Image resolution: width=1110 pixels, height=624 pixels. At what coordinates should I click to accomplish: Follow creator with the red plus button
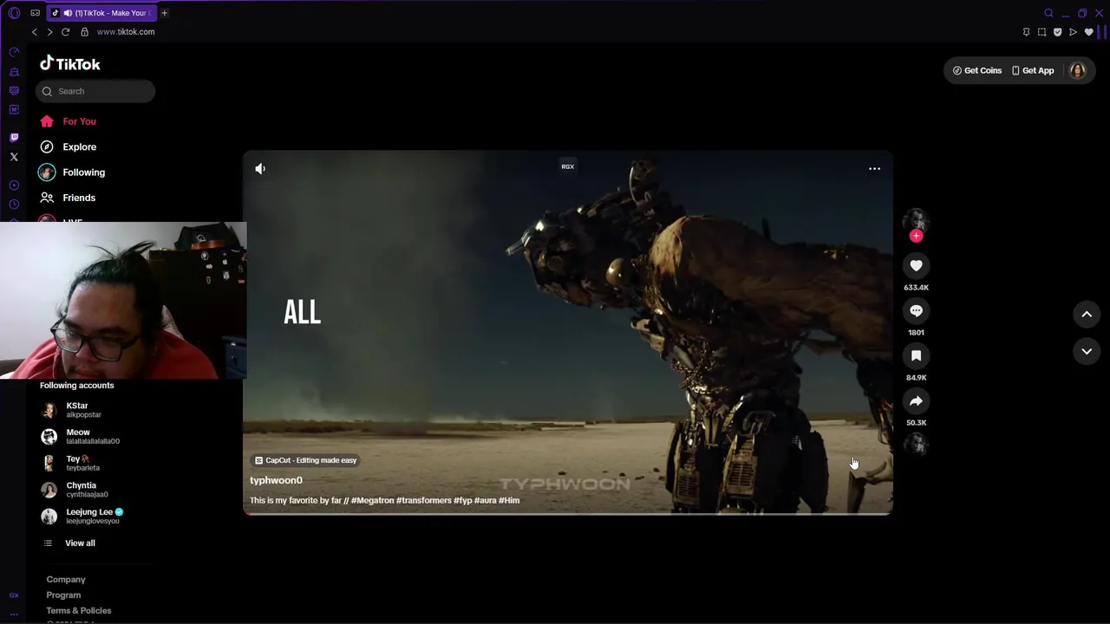pos(916,236)
